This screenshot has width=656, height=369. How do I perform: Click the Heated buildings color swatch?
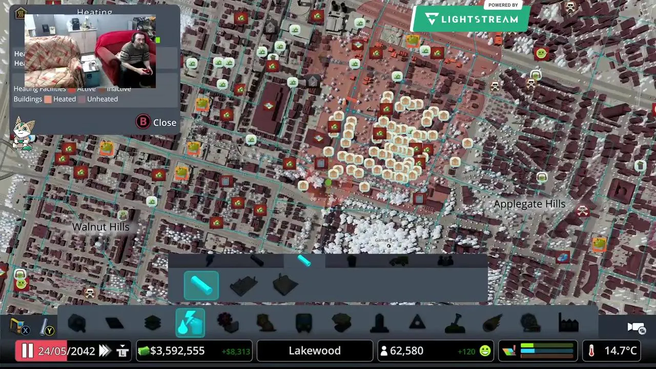click(x=48, y=99)
